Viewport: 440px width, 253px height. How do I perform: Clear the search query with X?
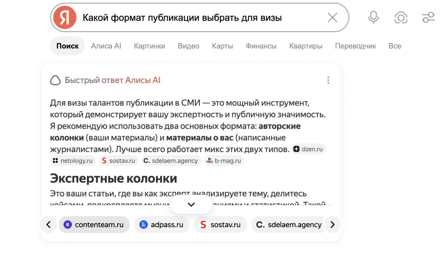click(332, 18)
